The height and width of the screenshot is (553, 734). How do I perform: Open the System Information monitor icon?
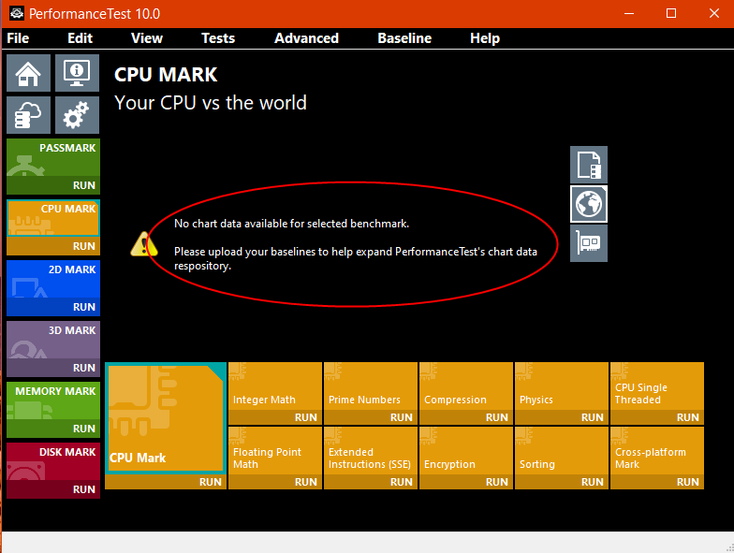pyautogui.click(x=77, y=73)
